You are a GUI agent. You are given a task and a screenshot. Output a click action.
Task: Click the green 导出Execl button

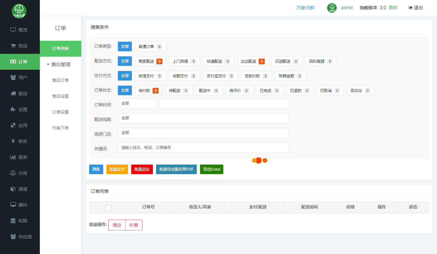click(211, 169)
